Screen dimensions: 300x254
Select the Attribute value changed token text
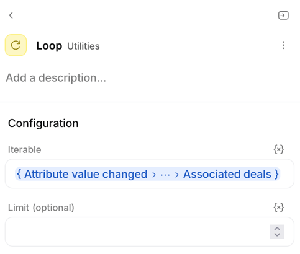point(86,174)
